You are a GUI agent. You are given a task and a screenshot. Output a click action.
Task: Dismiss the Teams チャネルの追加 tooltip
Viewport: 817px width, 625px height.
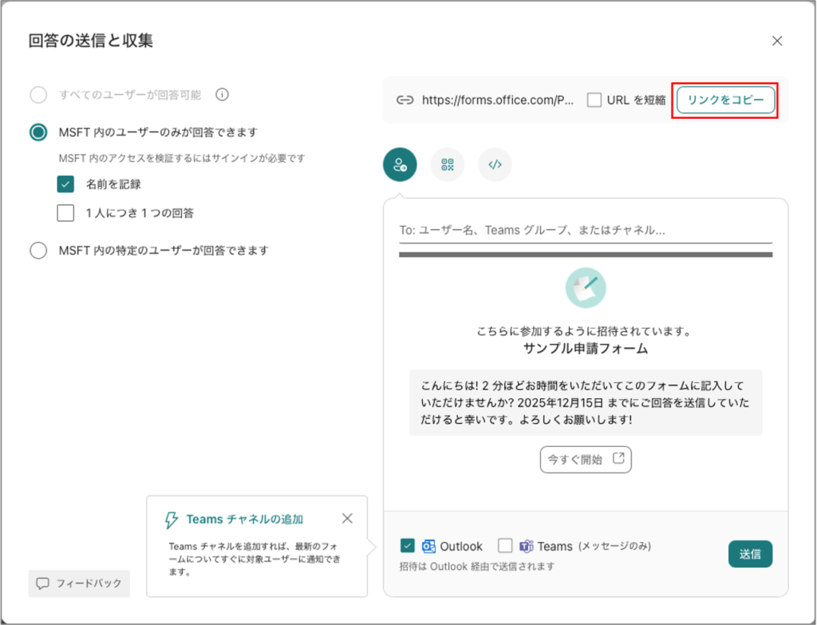point(347,519)
